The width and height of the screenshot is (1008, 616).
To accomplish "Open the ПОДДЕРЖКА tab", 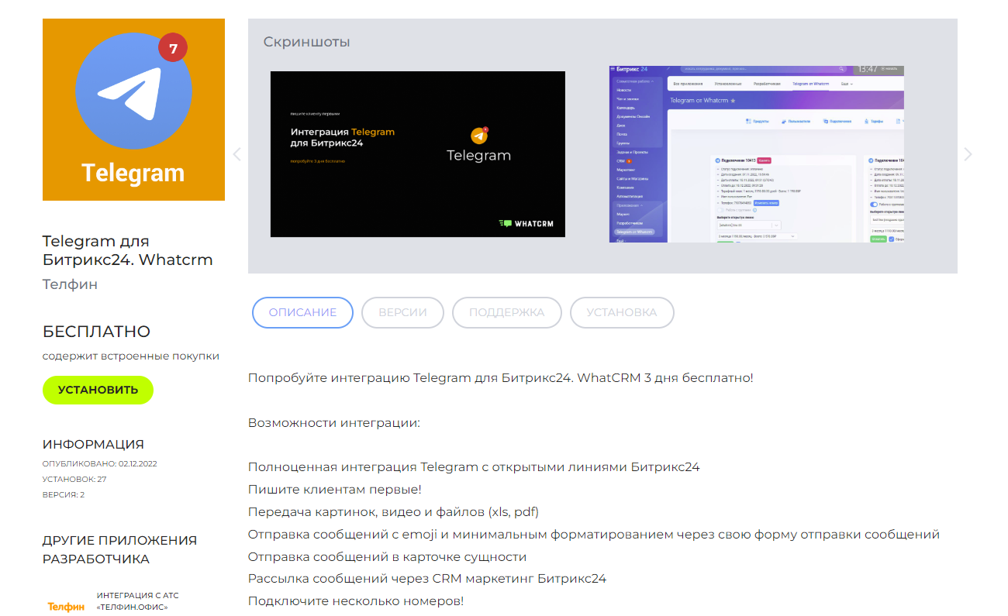I will tap(507, 312).
